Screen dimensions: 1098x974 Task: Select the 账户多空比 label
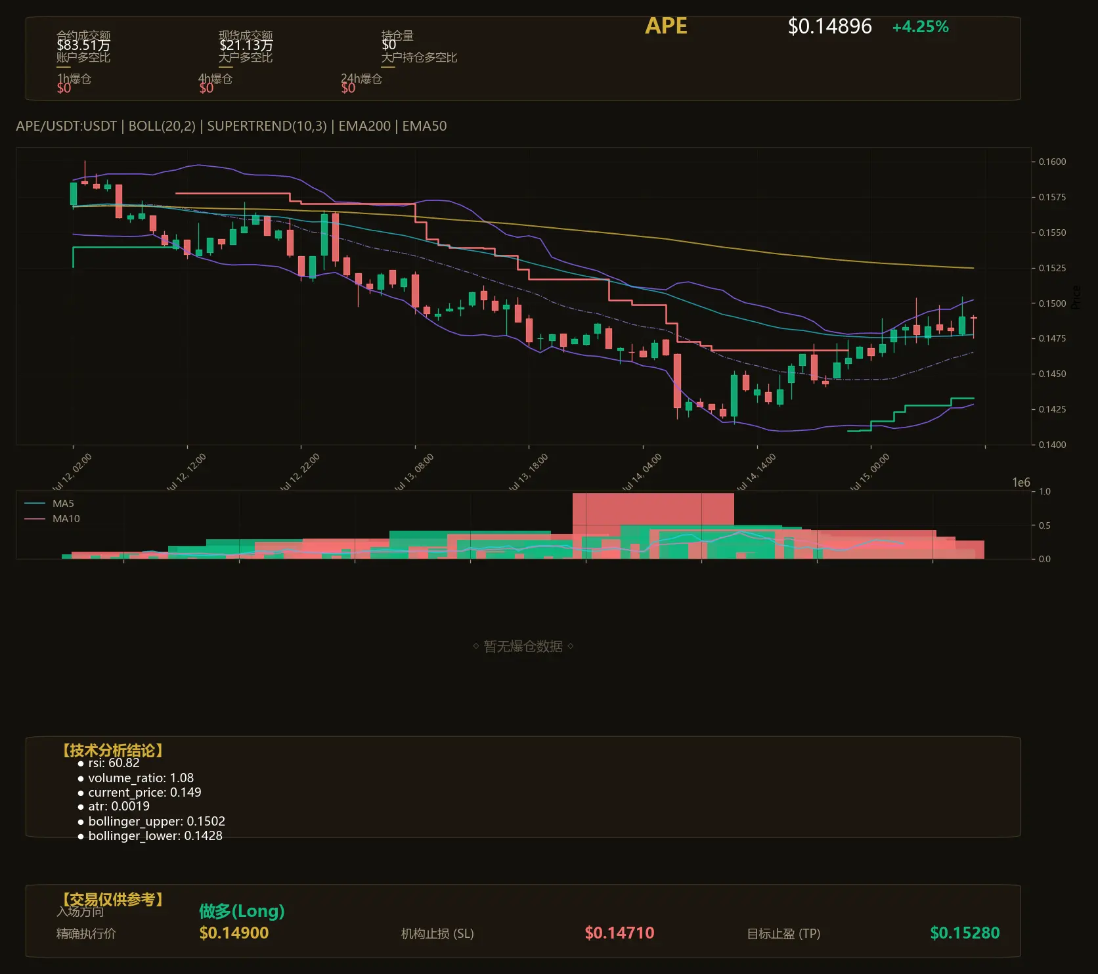click(x=83, y=57)
